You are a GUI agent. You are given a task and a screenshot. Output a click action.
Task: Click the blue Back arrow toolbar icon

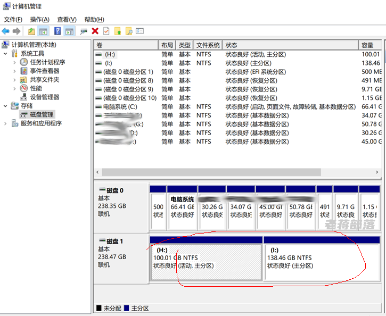[x=5, y=31]
